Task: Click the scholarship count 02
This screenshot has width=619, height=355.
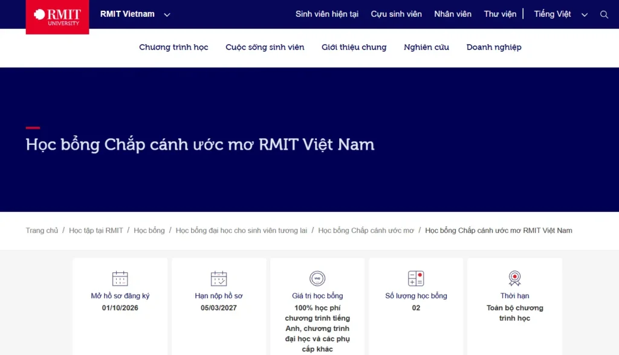Action: [x=416, y=308]
